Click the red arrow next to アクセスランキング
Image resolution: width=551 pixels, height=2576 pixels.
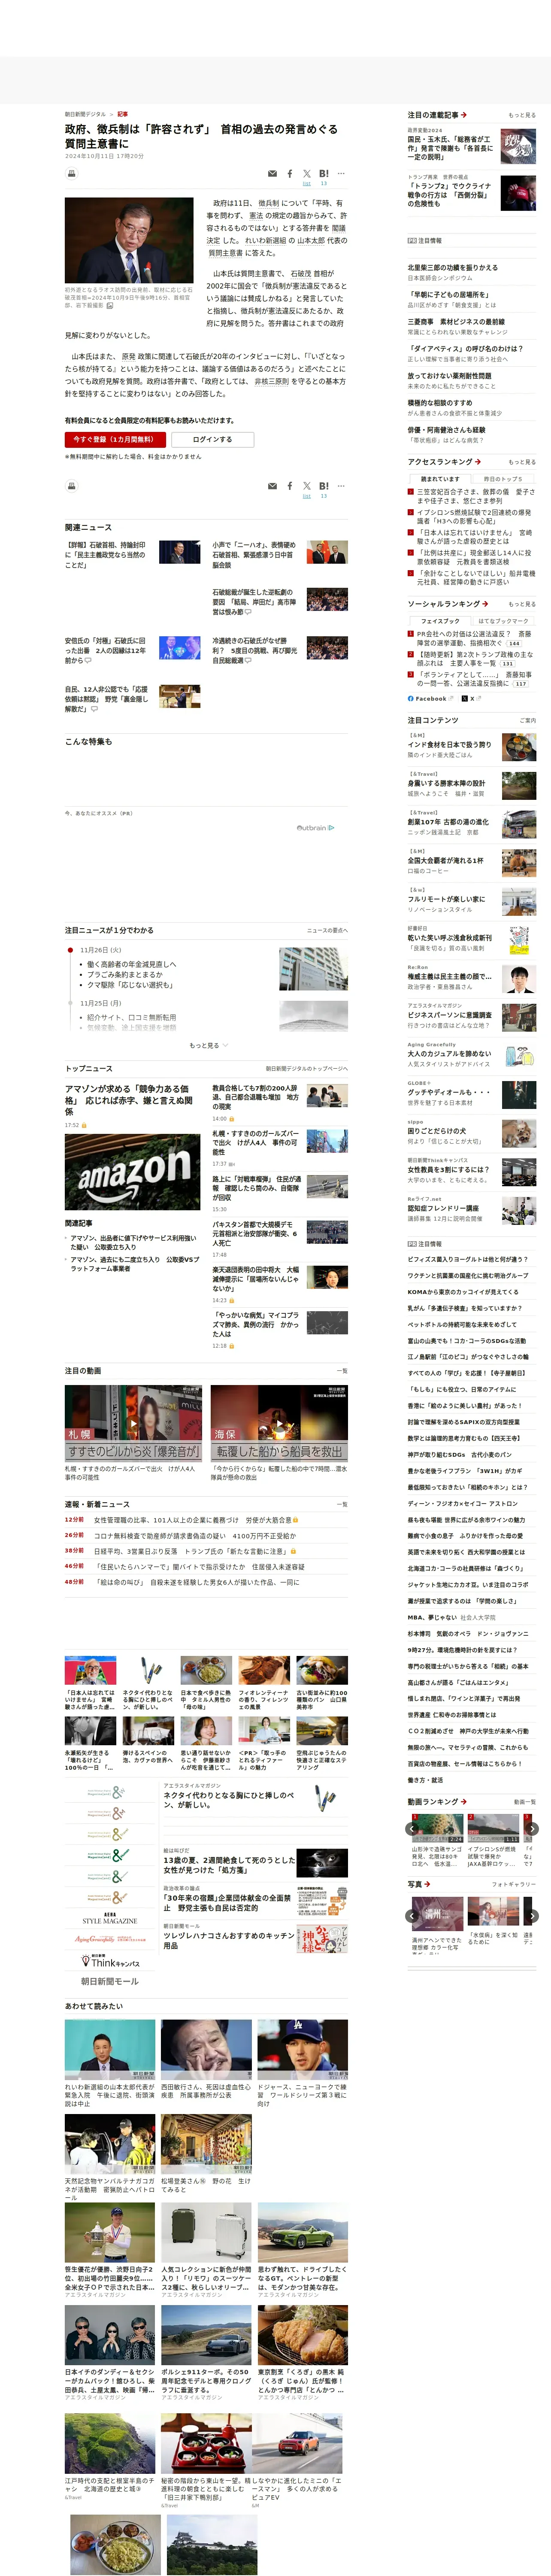coord(478,462)
